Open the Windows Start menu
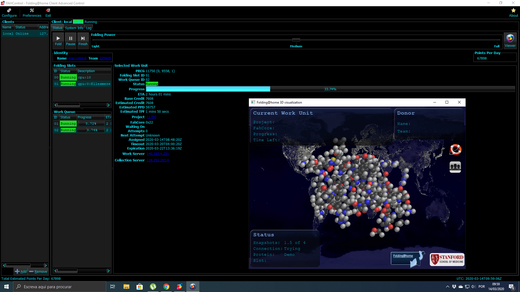The image size is (520, 292). click(6, 287)
